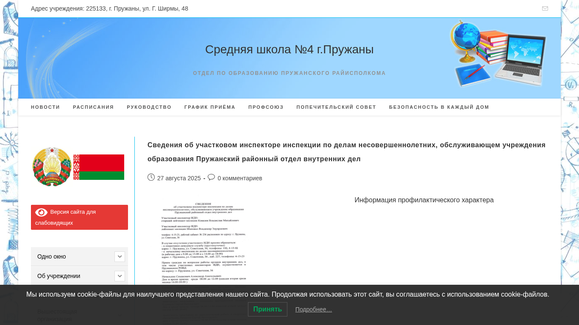Open the 'Расписания' menu item
The width and height of the screenshot is (579, 325).
(93, 107)
